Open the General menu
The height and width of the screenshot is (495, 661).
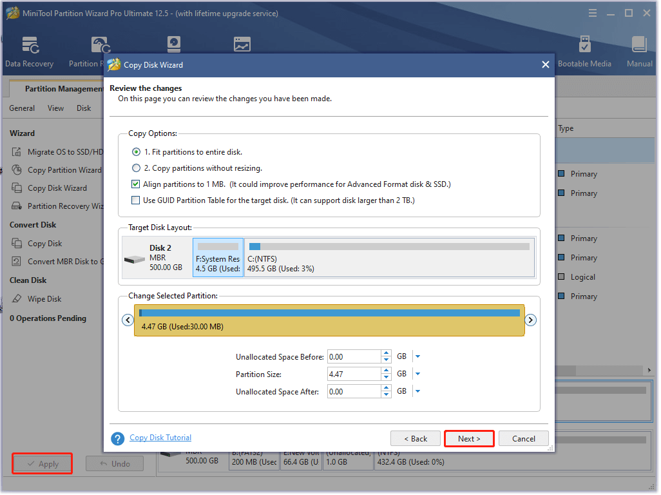pyautogui.click(x=22, y=108)
